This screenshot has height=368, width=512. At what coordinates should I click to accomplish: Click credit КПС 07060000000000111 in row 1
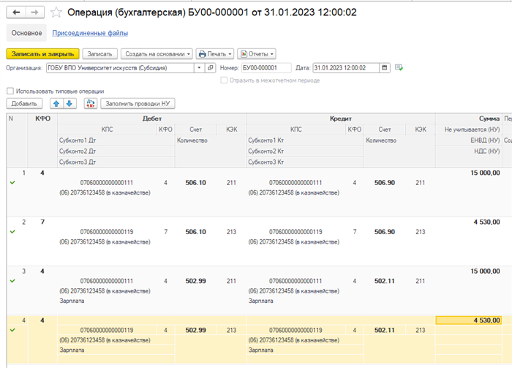tap(295, 183)
